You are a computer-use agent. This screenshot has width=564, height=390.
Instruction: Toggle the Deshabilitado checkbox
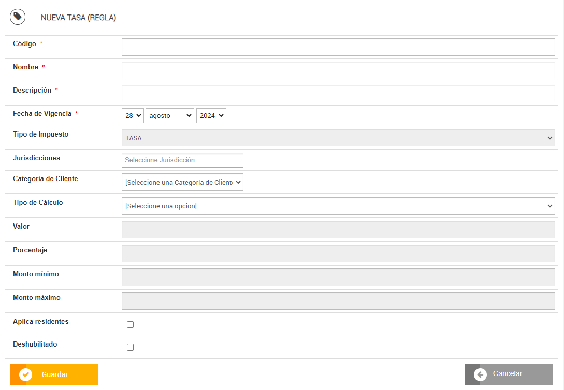(130, 348)
